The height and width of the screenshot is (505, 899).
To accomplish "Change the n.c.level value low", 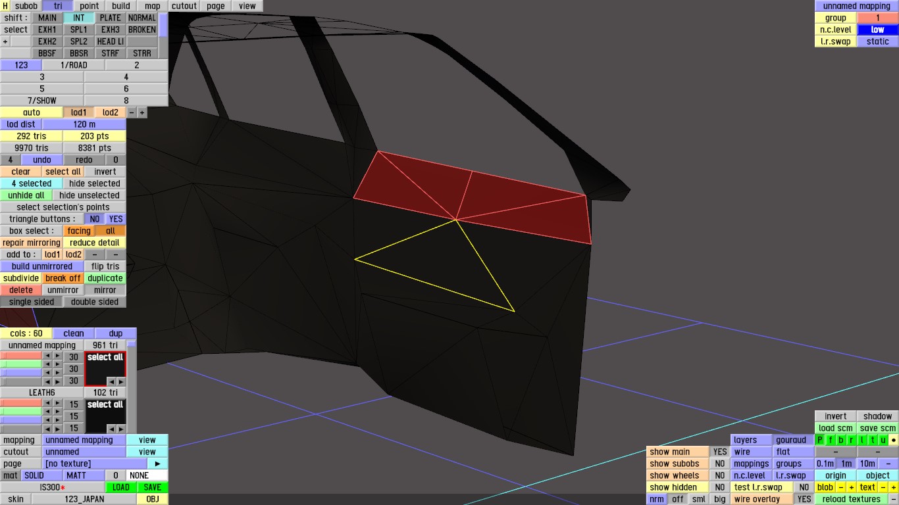I will pyautogui.click(x=878, y=30).
